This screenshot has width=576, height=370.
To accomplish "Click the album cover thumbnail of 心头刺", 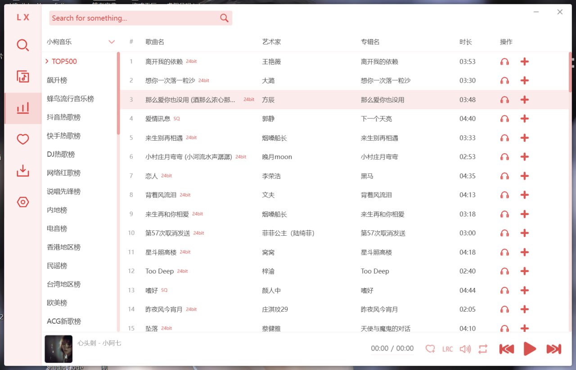I will 58,349.
